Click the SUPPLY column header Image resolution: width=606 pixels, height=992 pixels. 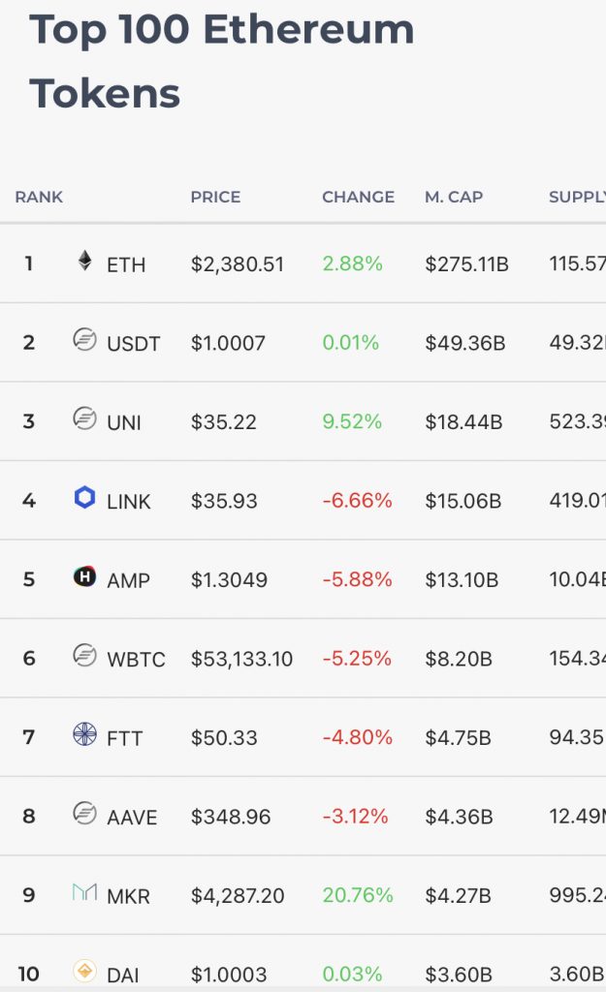pyautogui.click(x=578, y=197)
